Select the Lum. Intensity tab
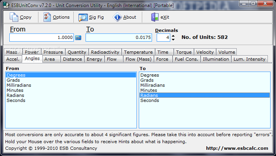276x156 pixels. [x=250, y=59]
